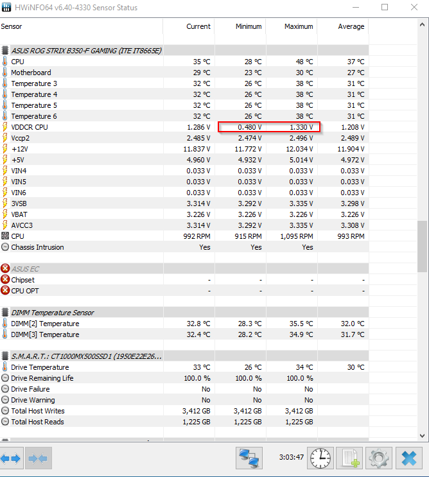Click the thermometer icon beside Drive Temperature

point(5,367)
